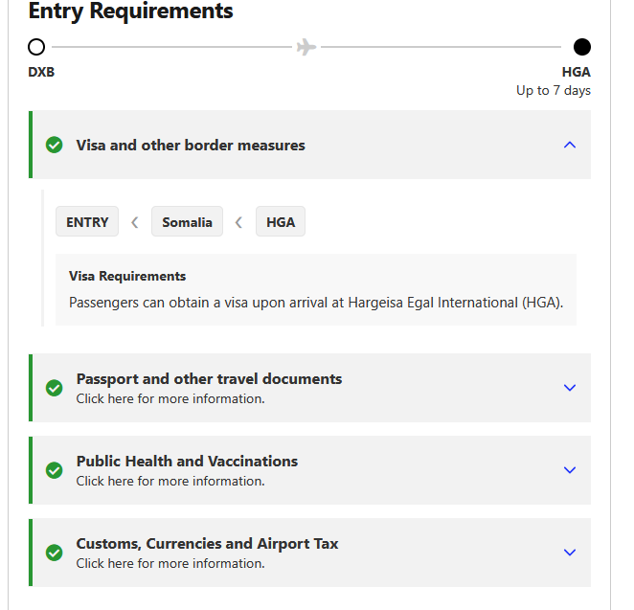This screenshot has height=610, width=634.
Task: Expand the Public Health and Vaccinations chevron
Action: pos(570,470)
